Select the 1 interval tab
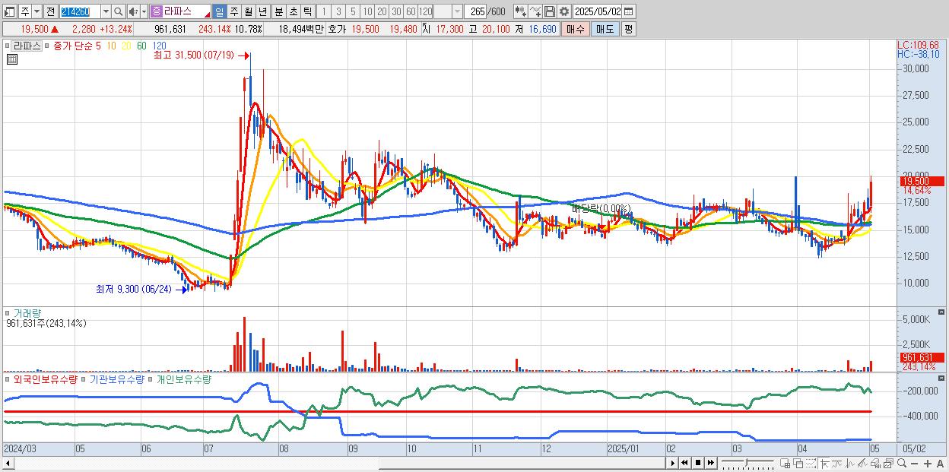The height and width of the screenshot is (472, 949). pos(323,11)
